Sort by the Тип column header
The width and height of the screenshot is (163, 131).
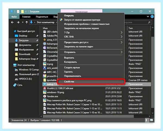pos(130,28)
